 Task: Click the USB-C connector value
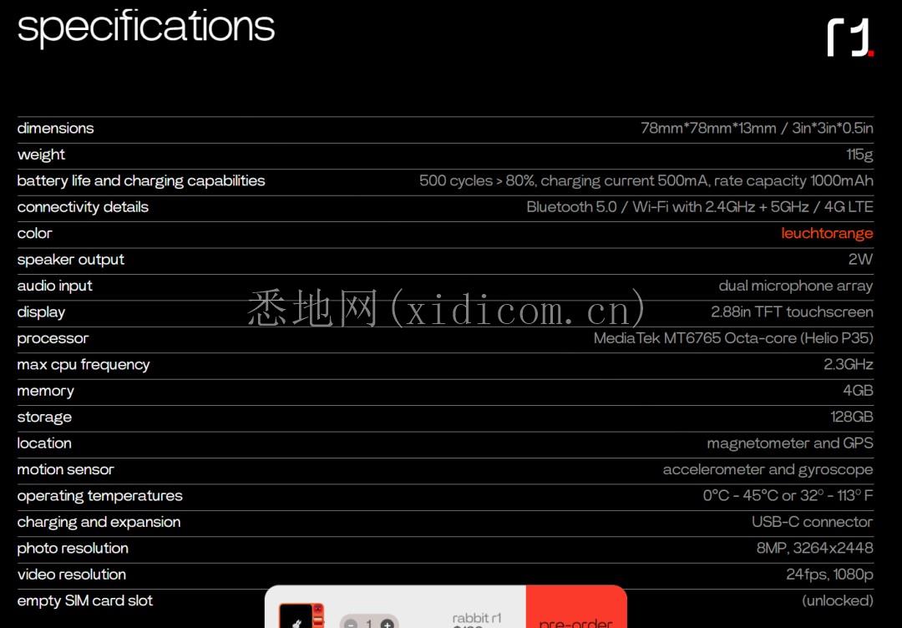click(812, 522)
